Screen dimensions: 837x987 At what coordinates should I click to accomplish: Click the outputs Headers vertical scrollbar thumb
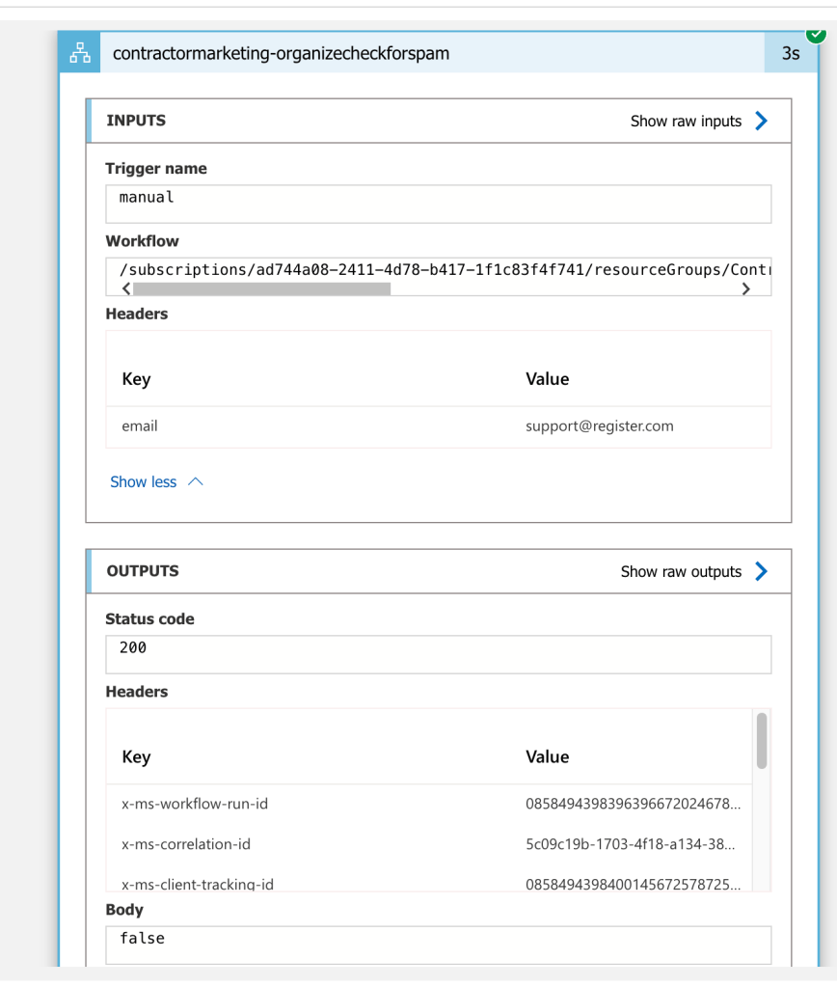762,741
